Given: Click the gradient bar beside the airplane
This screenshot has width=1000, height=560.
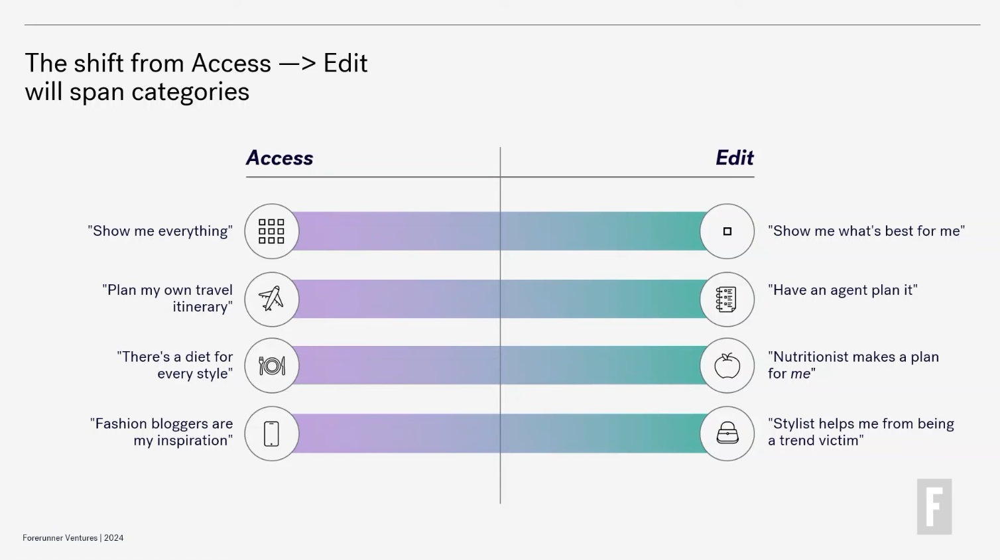Looking at the screenshot, I should [x=499, y=299].
